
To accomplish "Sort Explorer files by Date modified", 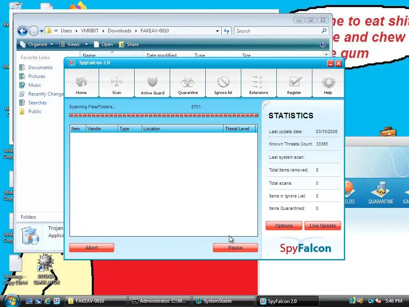I will pos(167,55).
